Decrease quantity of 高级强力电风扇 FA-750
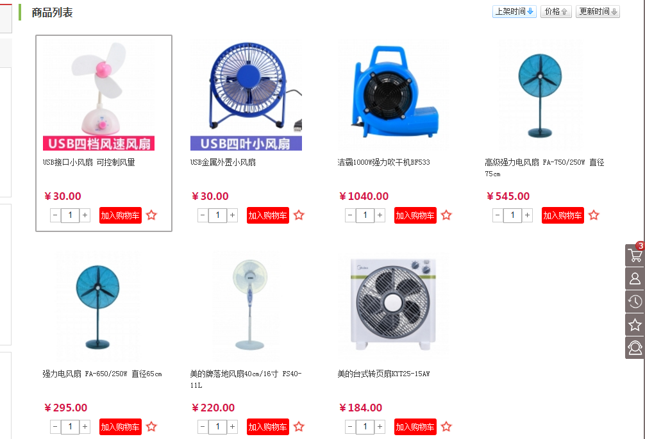Screen dimensions: 645x439 498,215
